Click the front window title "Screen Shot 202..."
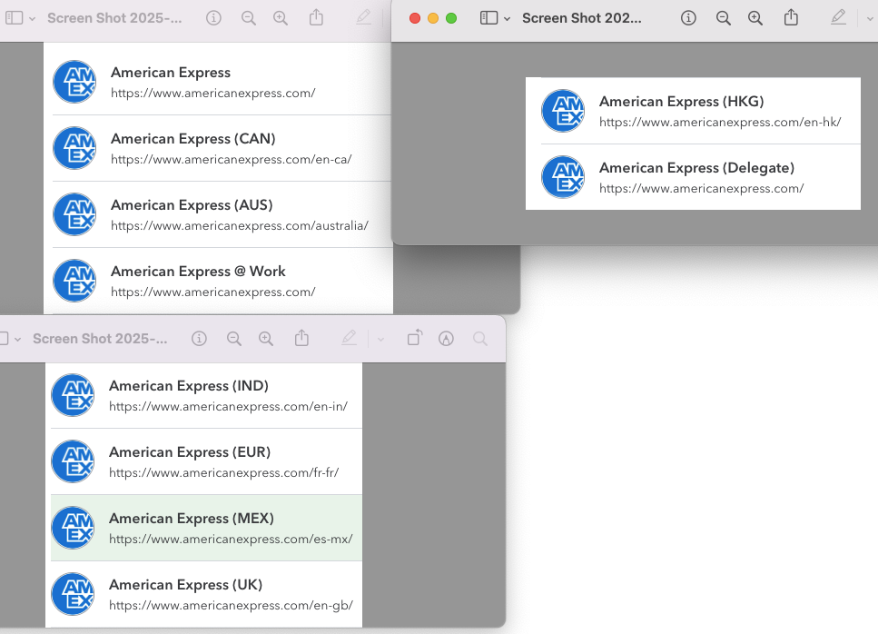The width and height of the screenshot is (878, 634). 582,18
